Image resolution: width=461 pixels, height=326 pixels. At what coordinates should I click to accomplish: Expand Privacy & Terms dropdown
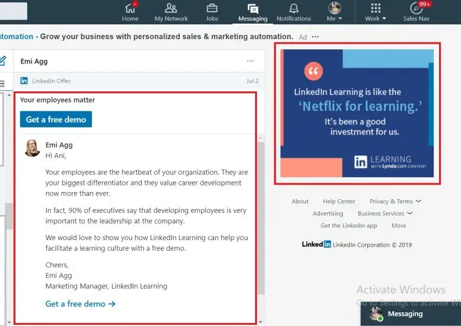click(x=395, y=202)
